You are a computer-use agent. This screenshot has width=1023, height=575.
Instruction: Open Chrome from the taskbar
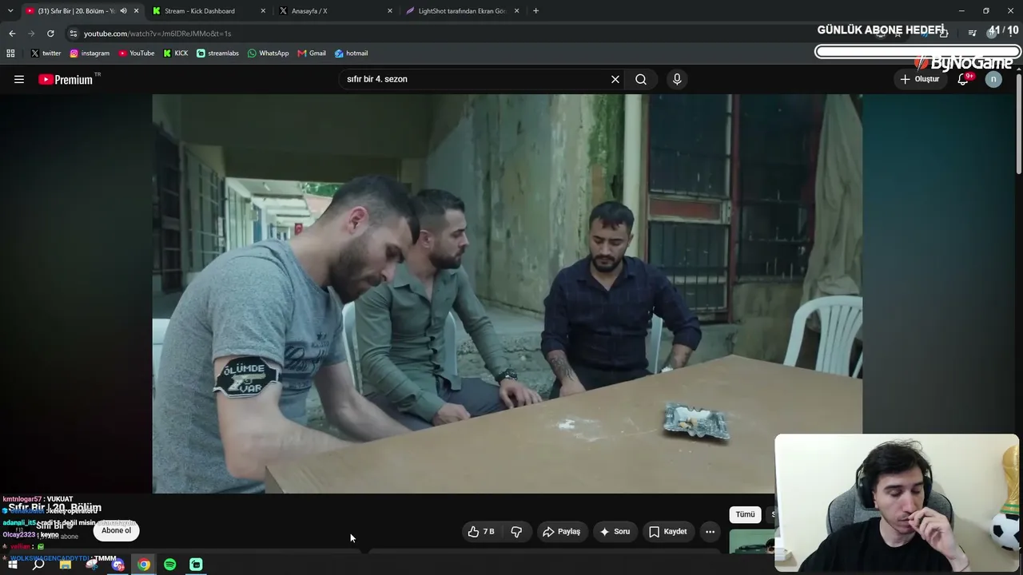pos(144,565)
